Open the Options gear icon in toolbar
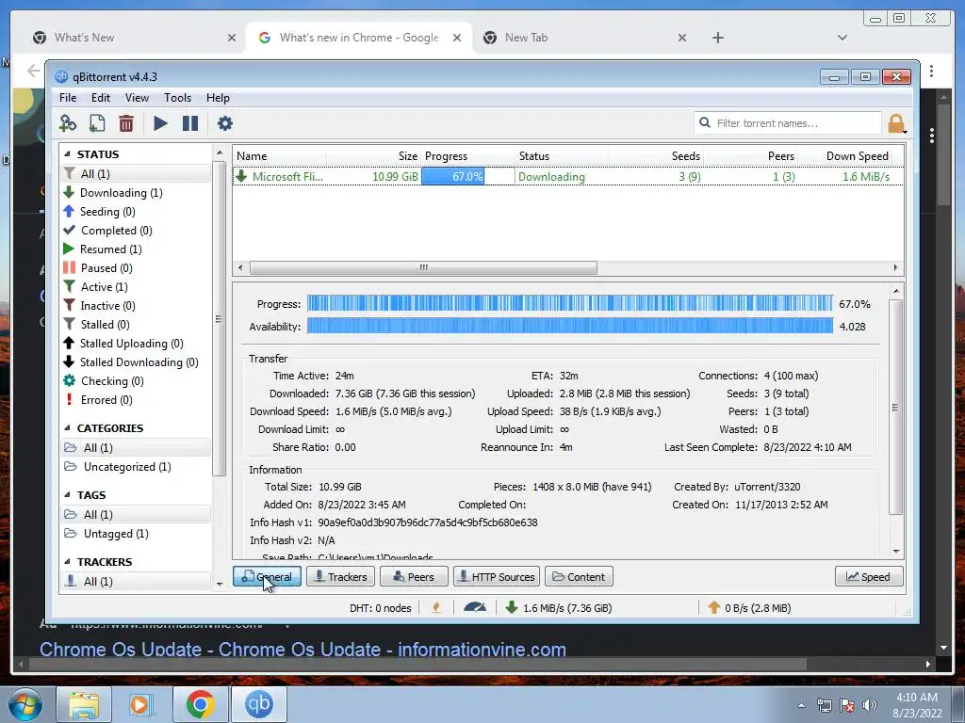965x723 pixels. [x=224, y=123]
